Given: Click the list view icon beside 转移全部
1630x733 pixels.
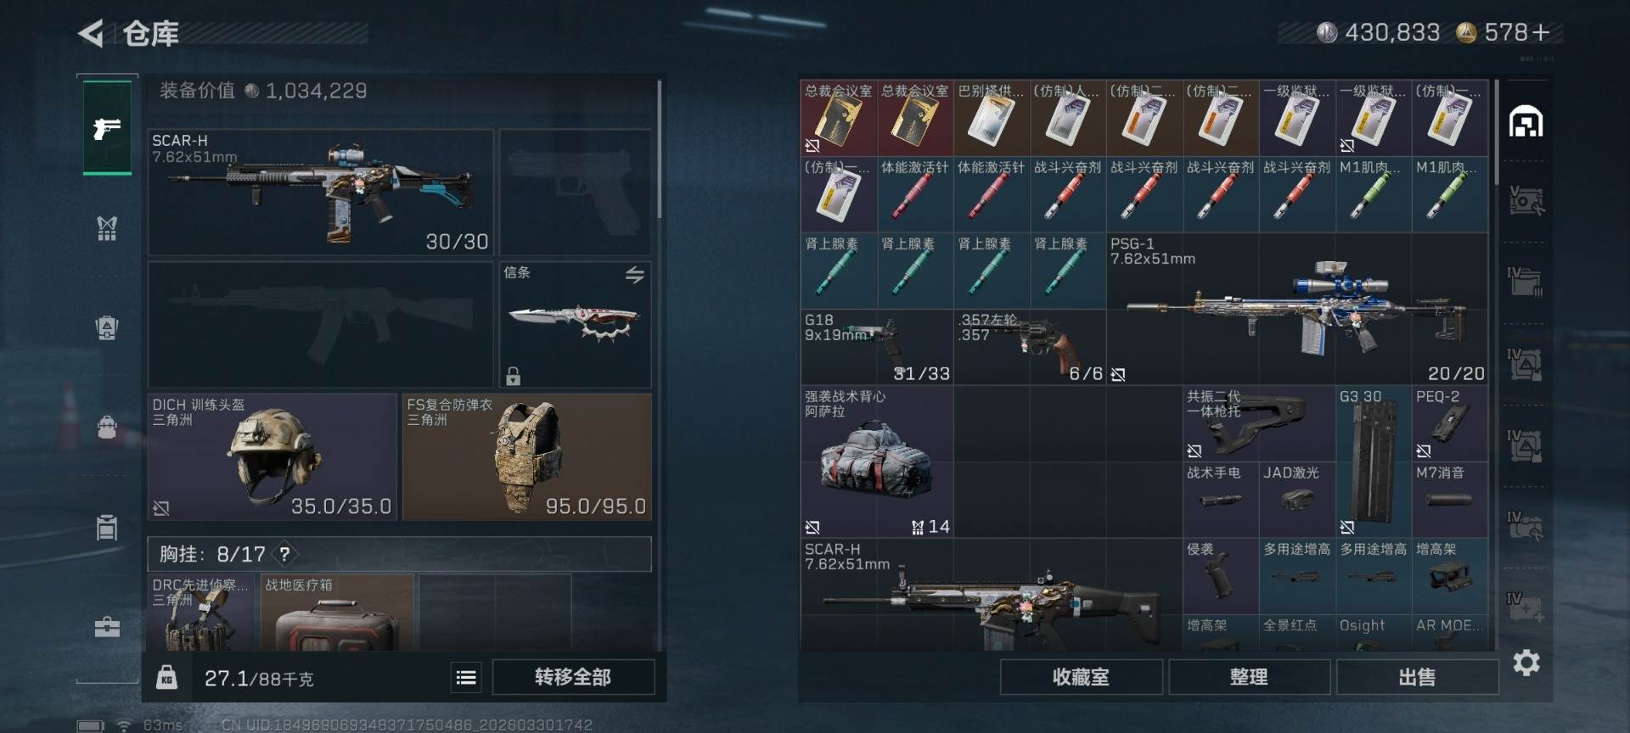Looking at the screenshot, I should (466, 677).
